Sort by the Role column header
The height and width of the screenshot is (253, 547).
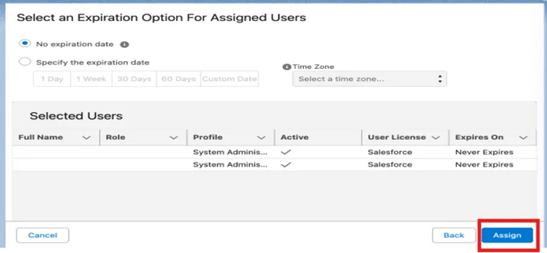116,137
